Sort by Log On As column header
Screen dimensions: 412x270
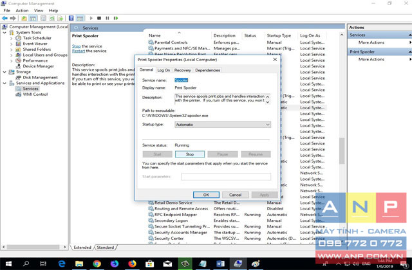click(x=310, y=35)
